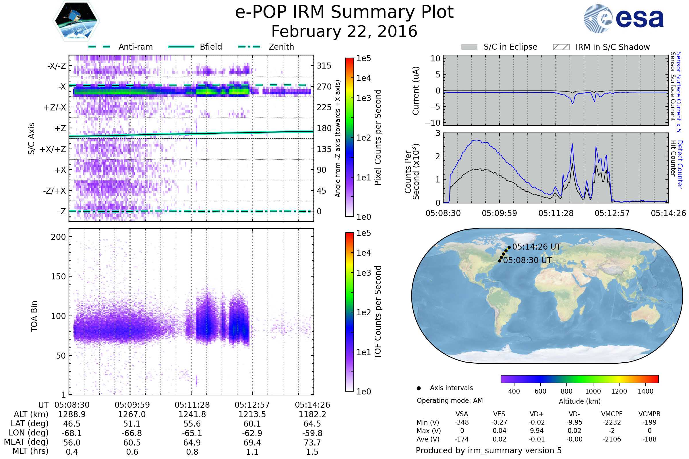Click the ESA logo

point(624,19)
